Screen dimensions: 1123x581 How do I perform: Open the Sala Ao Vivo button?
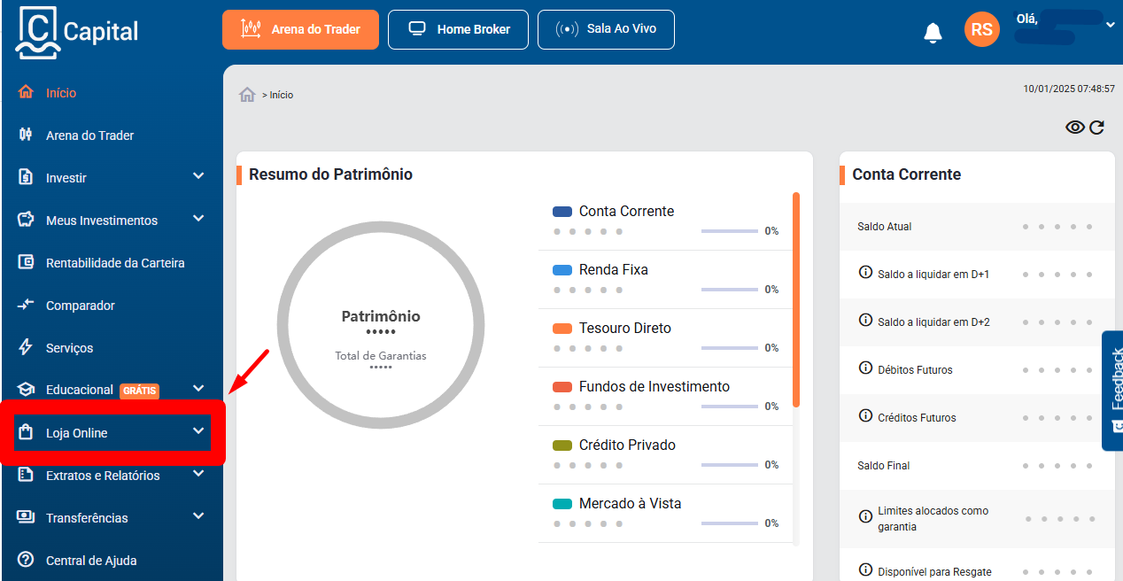coord(606,29)
